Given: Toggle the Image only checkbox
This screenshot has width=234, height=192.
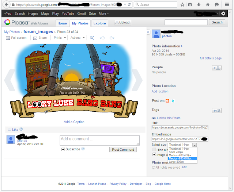Looking at the screenshot, I should tap(154, 154).
